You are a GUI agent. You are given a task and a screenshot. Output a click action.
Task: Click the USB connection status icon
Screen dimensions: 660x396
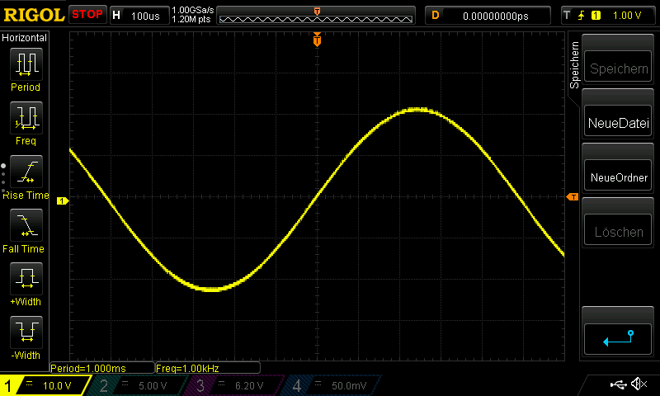tap(618, 384)
